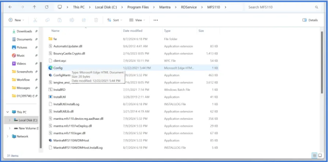Go back with the Back arrow
Image resolution: width=328 pixels, height=162 pixels.
pyautogui.click(x=10, y=7)
